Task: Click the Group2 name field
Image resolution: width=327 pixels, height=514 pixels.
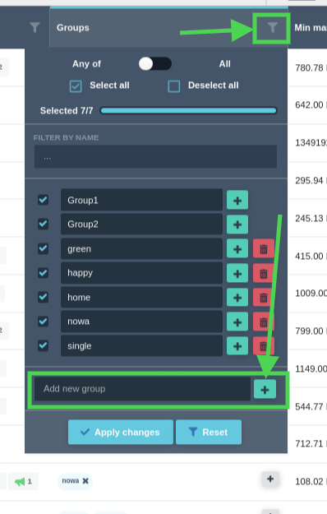Action: pyautogui.click(x=141, y=225)
